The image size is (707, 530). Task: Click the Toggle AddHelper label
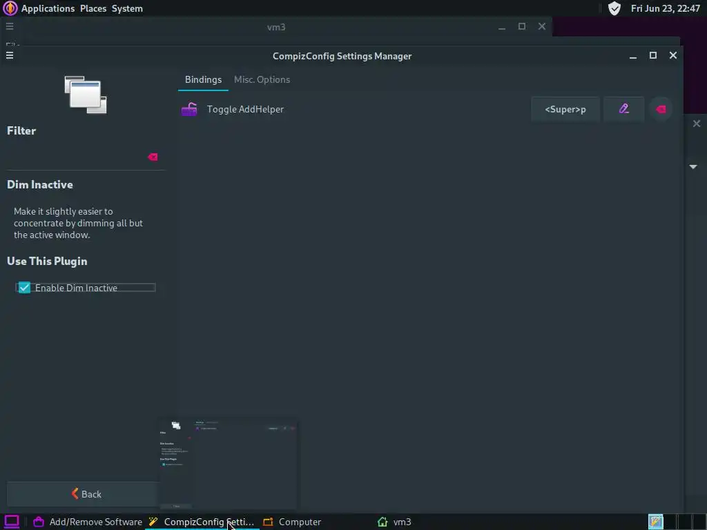[x=245, y=109]
